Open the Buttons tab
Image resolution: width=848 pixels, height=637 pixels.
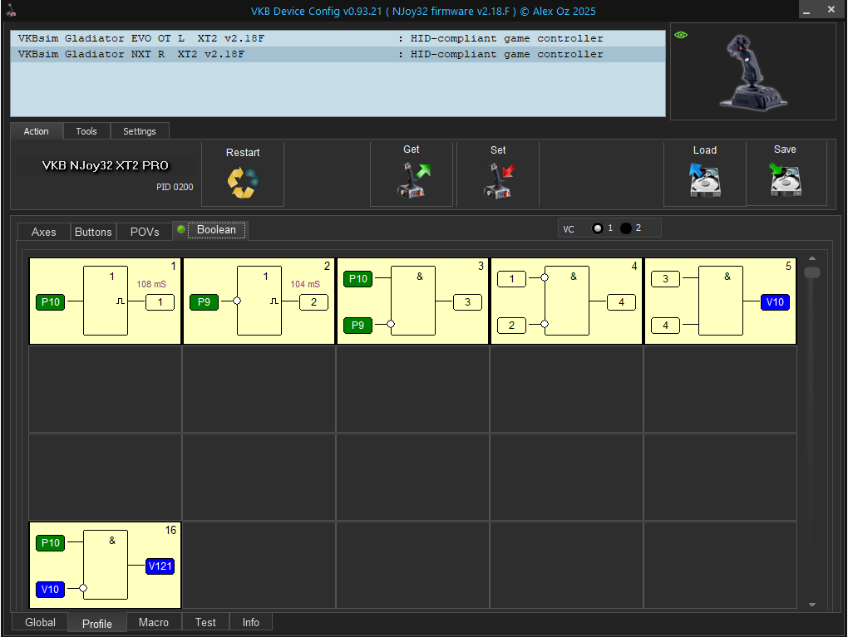[93, 232]
